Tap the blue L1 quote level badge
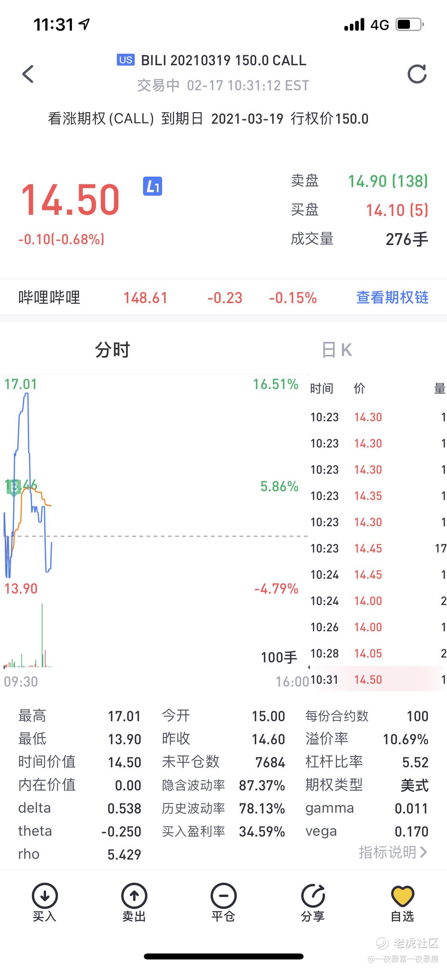This screenshot has height=969, width=447. pyautogui.click(x=153, y=187)
